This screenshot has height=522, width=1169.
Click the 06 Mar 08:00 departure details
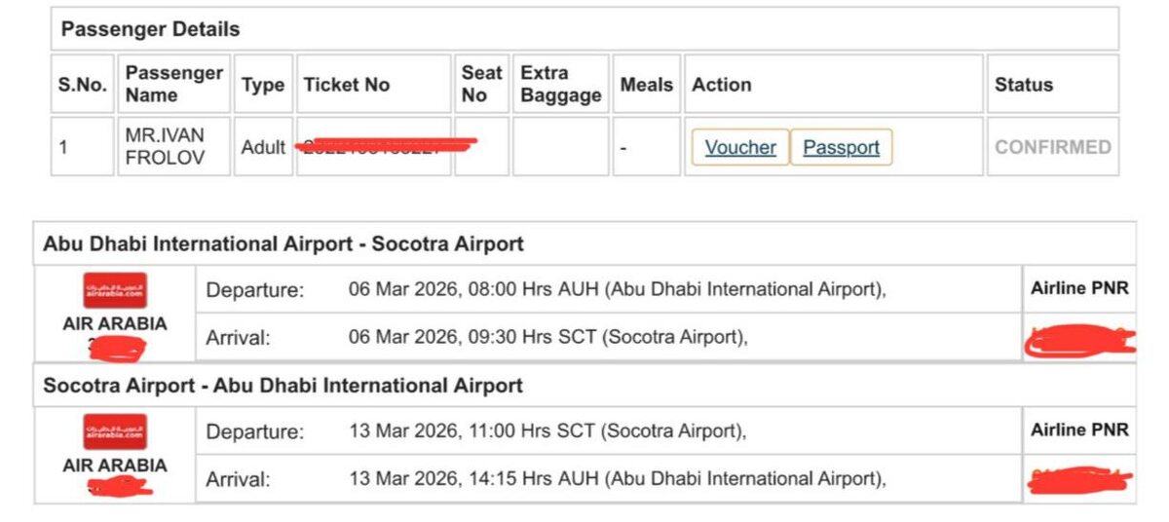click(x=617, y=289)
